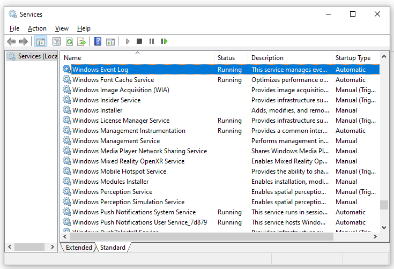
Task: Click the Services title bar gear icon
Action: click(x=12, y=14)
